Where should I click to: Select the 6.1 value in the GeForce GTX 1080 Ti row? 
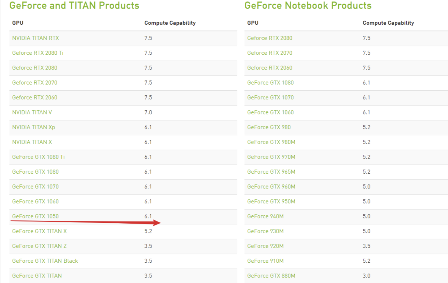pos(148,157)
